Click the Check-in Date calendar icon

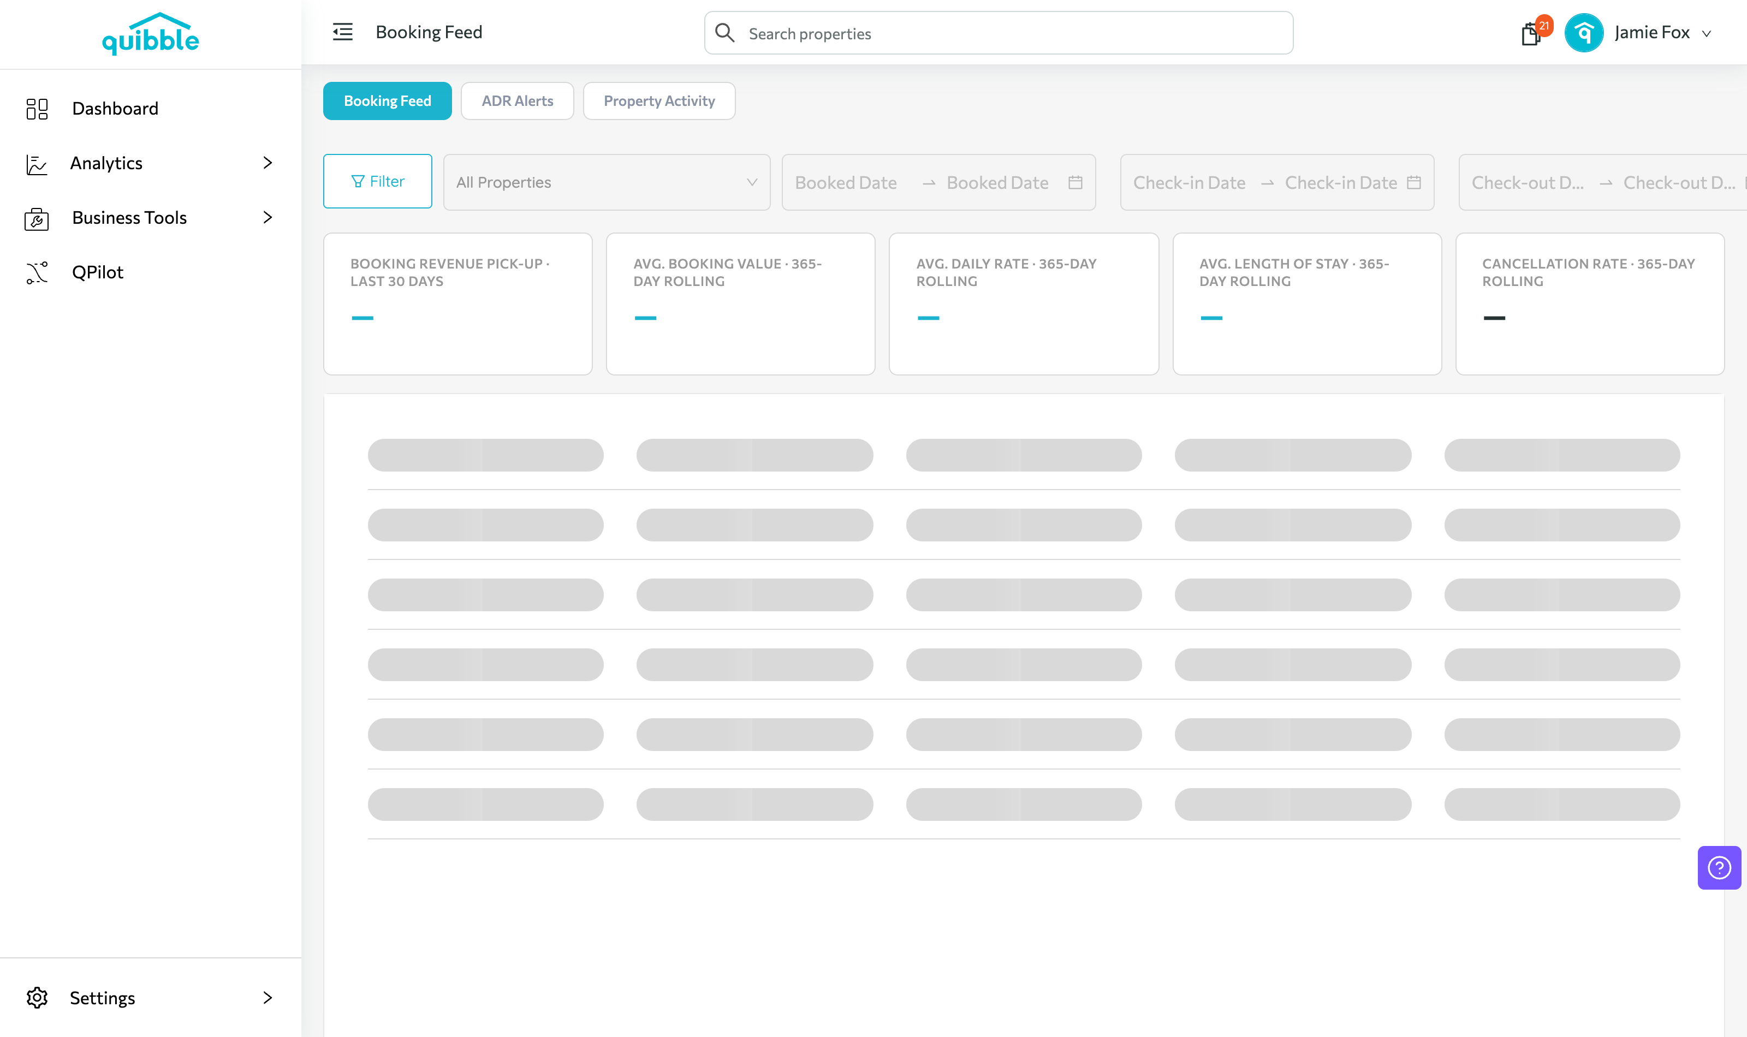(x=1413, y=182)
